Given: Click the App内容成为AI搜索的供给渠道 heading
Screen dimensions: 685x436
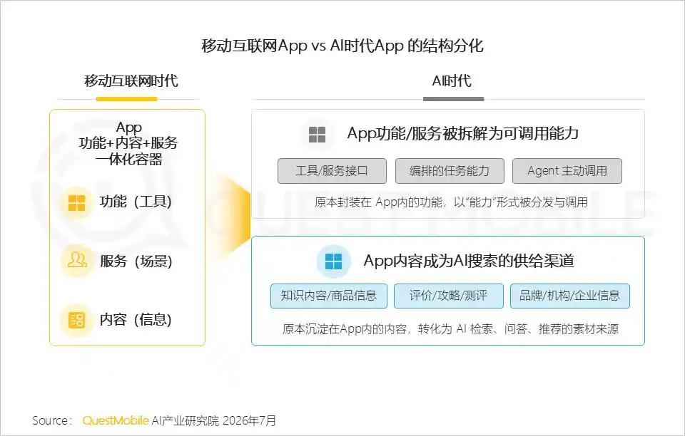Looking at the screenshot, I should [x=469, y=261].
